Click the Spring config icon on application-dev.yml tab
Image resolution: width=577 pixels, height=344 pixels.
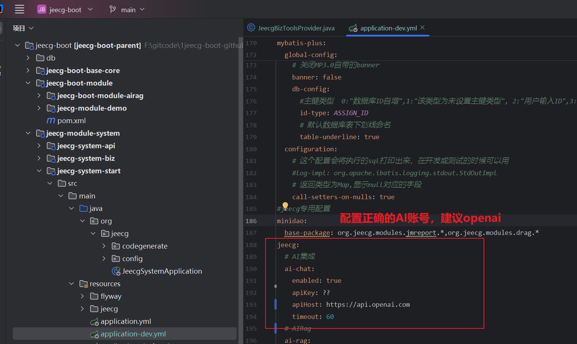pos(353,28)
